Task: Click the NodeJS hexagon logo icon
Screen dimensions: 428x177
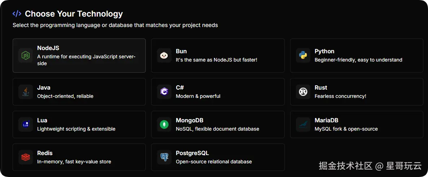Action: tap(25, 55)
